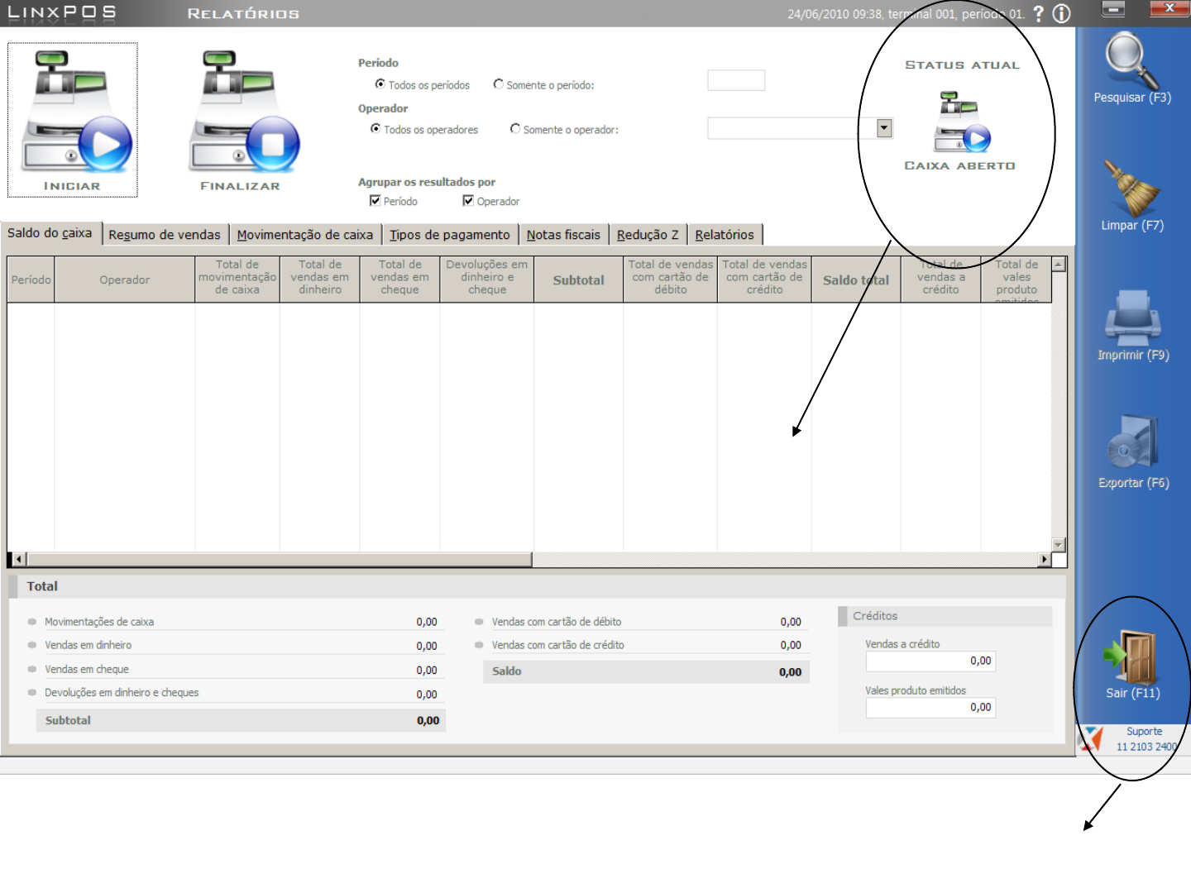Open the operador combo box dropdown arrow
The image size is (1191, 893).
coord(885,128)
